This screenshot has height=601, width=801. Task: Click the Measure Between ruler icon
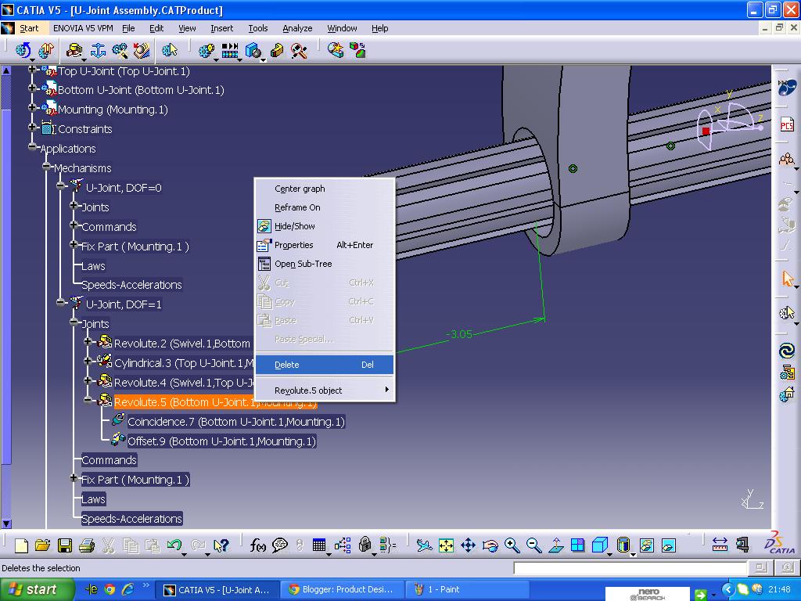pos(720,545)
